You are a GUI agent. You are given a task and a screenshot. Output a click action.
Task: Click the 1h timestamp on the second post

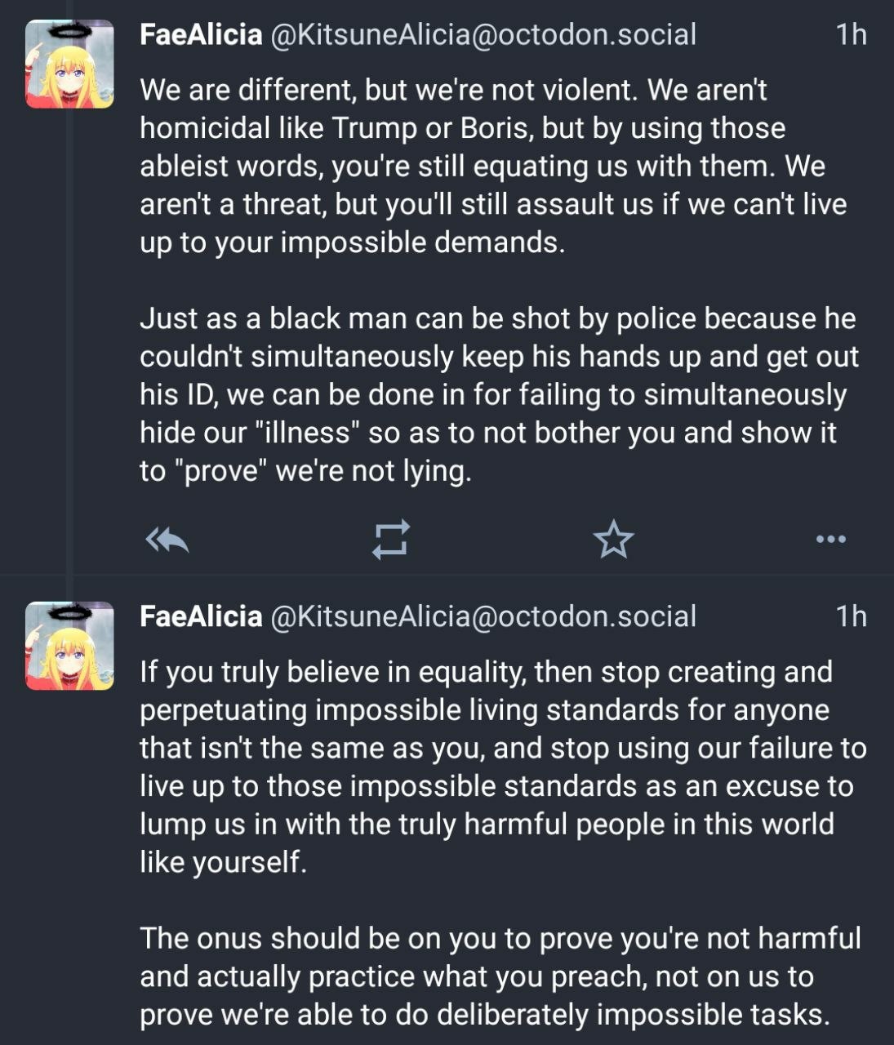[851, 616]
